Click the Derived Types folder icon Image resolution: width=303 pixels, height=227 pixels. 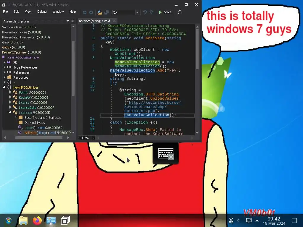[21, 122]
